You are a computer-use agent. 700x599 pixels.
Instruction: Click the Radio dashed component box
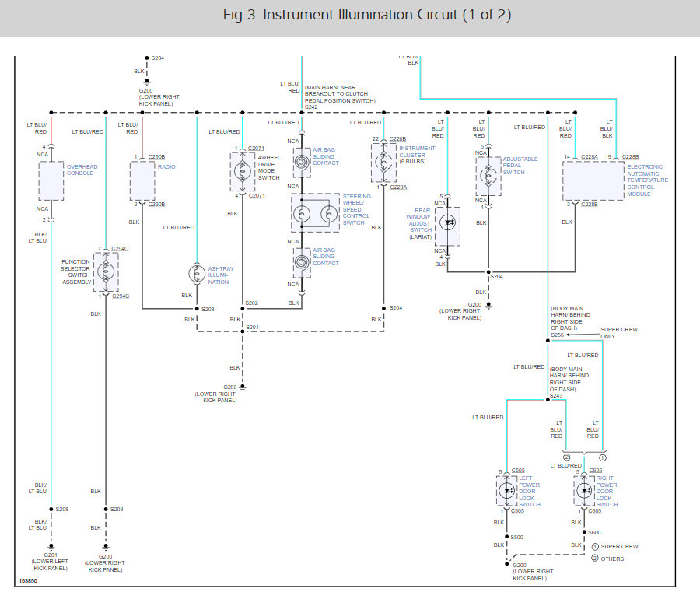click(142, 180)
